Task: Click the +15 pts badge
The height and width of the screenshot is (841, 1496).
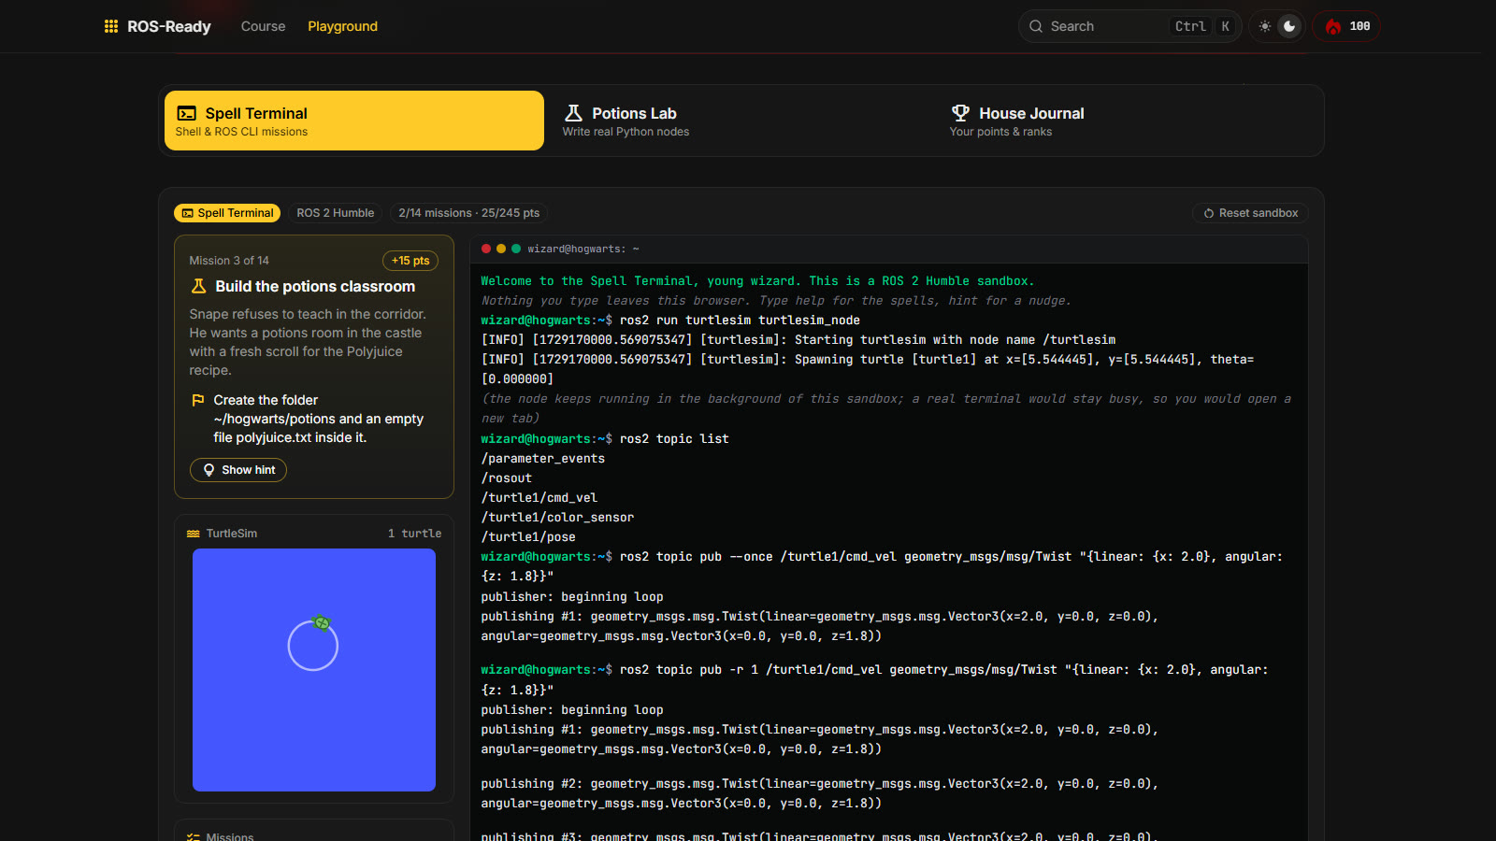Action: point(410,261)
